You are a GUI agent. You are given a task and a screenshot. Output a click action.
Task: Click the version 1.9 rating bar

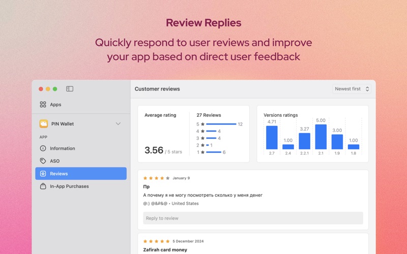pos(337,142)
